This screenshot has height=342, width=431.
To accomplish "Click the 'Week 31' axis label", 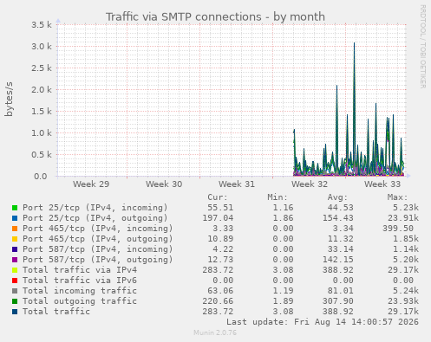I will (237, 184).
